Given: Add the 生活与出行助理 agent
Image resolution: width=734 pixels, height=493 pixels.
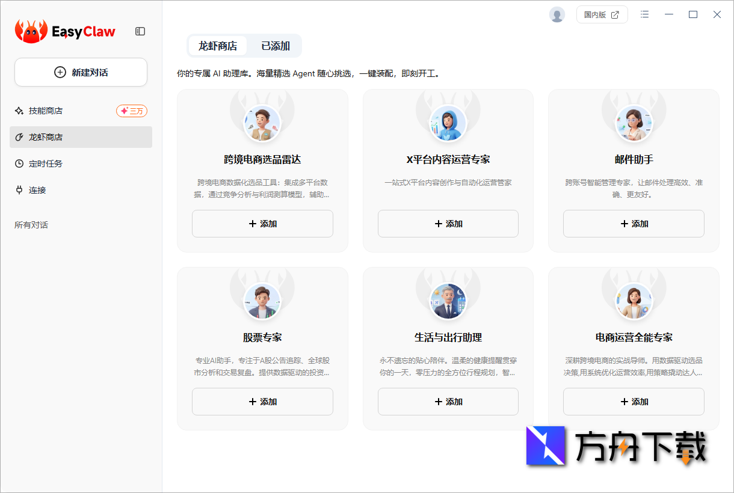Looking at the screenshot, I should point(448,401).
